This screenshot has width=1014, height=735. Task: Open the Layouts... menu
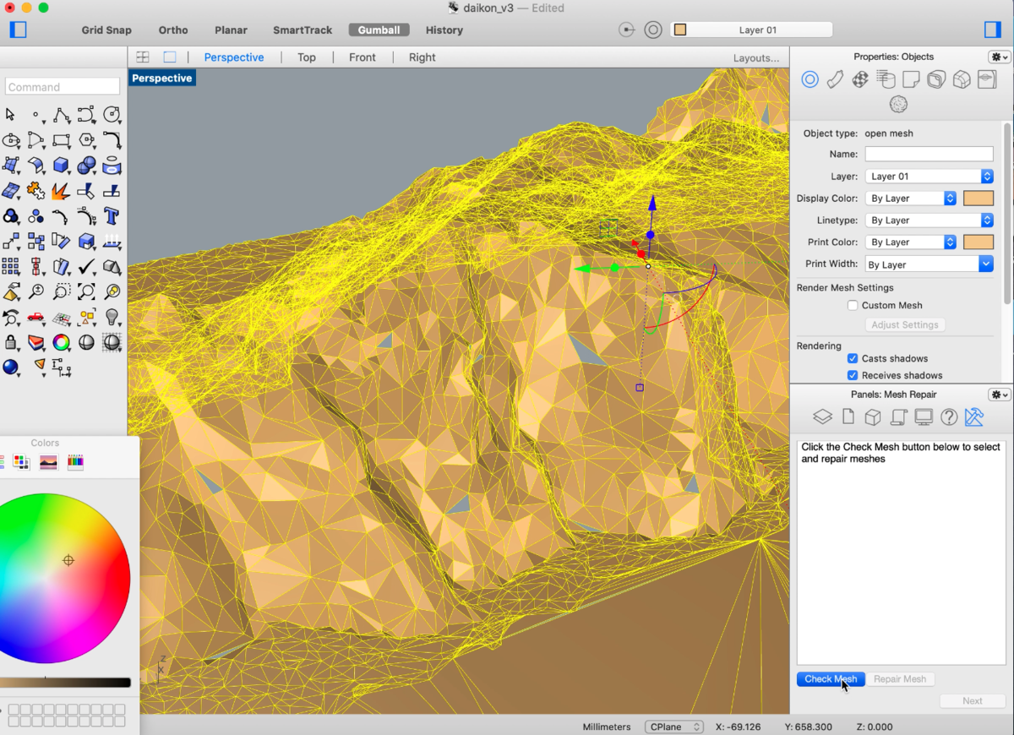click(x=756, y=58)
